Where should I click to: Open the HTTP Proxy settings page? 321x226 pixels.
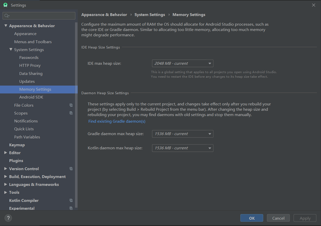pyautogui.click(x=30, y=66)
